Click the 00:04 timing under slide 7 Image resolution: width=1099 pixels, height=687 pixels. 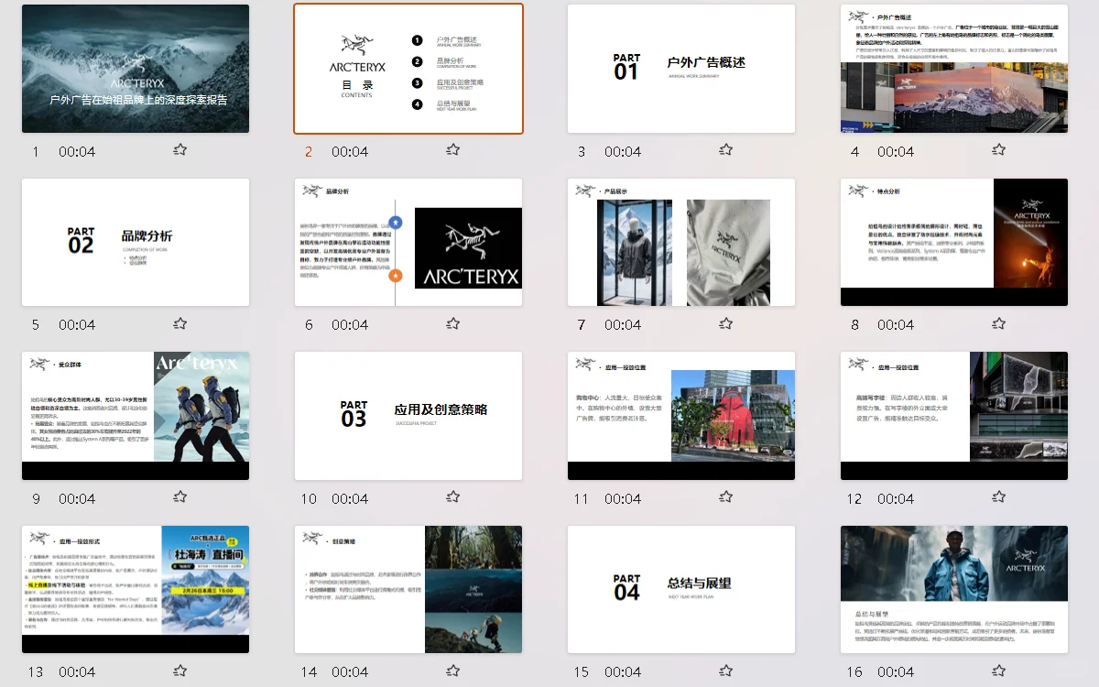(x=623, y=325)
